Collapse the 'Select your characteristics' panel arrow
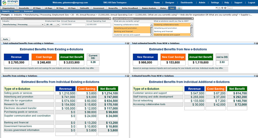Viewport: 258px width, 138px height. tap(110, 19)
